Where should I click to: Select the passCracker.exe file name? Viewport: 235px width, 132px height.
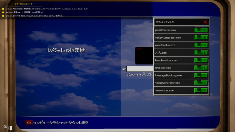(x=166, y=30)
